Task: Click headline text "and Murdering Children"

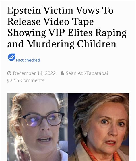Action: tap(62, 44)
